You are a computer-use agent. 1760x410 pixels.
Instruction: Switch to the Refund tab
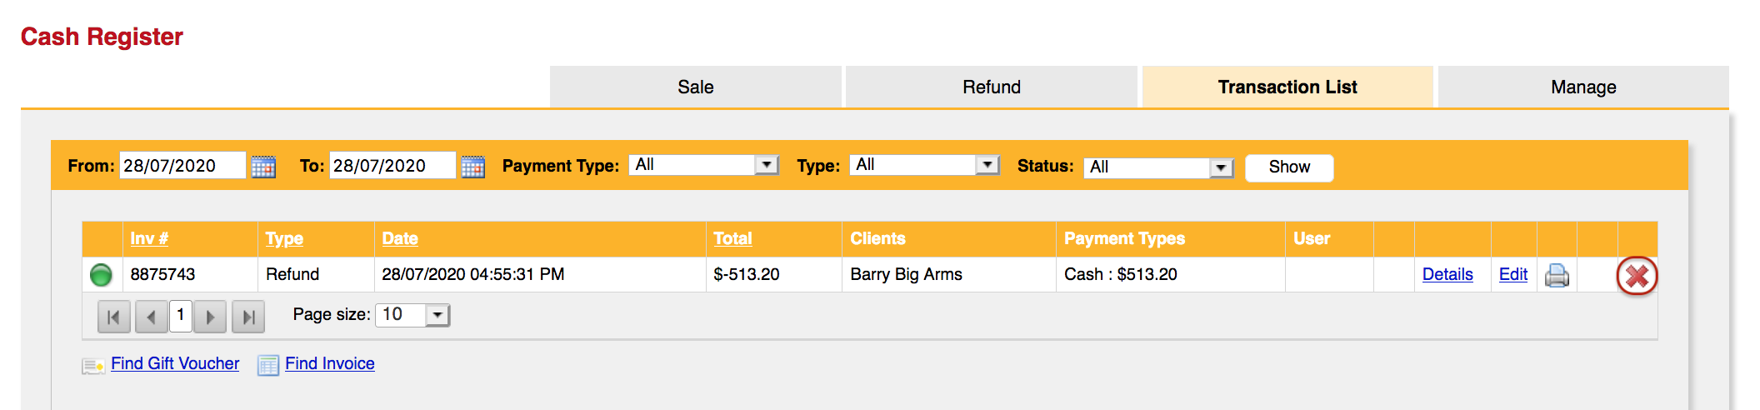992,87
